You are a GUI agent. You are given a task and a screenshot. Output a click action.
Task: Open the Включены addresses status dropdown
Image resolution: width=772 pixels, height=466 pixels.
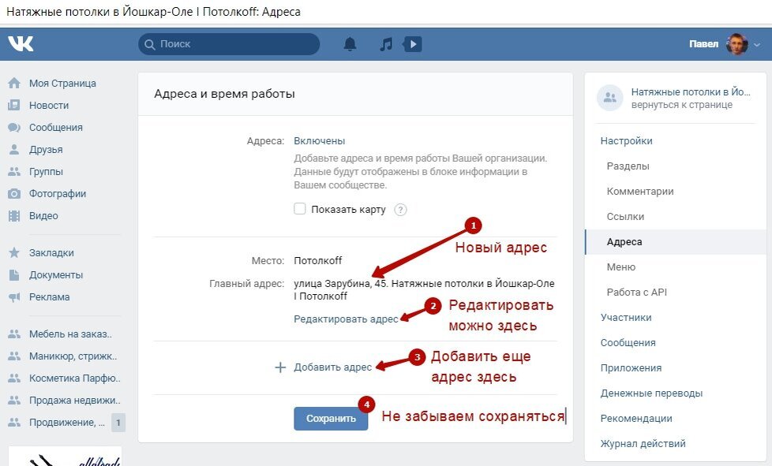[319, 140]
